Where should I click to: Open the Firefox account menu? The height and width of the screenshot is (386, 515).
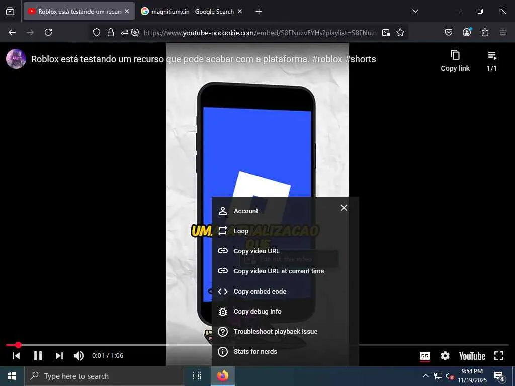467,32
